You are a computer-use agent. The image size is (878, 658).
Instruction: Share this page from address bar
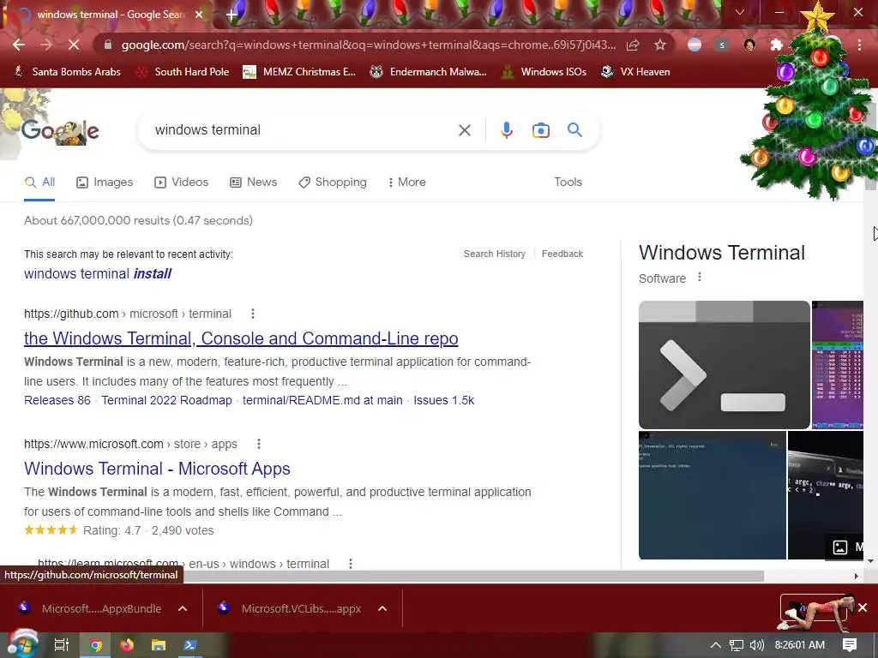[x=633, y=45]
